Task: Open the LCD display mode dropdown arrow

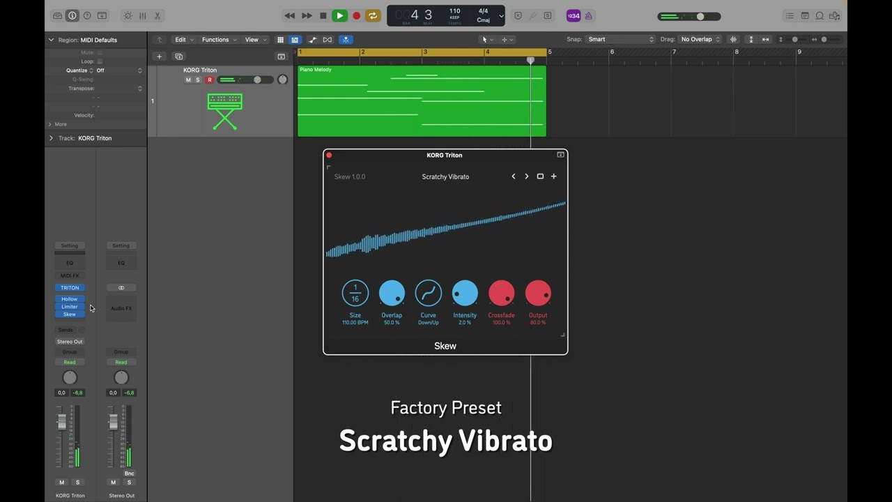Action: (501, 16)
